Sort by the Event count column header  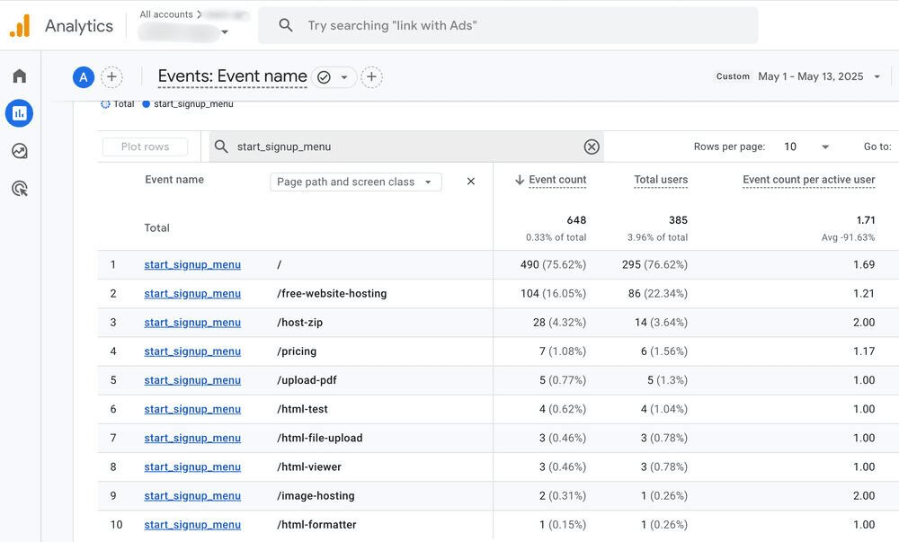click(556, 180)
